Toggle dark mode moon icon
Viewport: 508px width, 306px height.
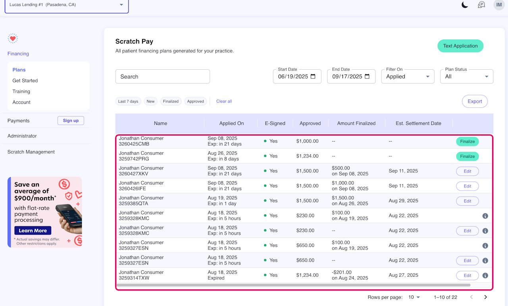(465, 5)
